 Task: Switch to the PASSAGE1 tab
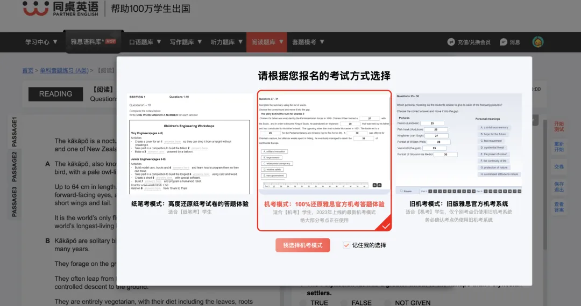coord(15,132)
